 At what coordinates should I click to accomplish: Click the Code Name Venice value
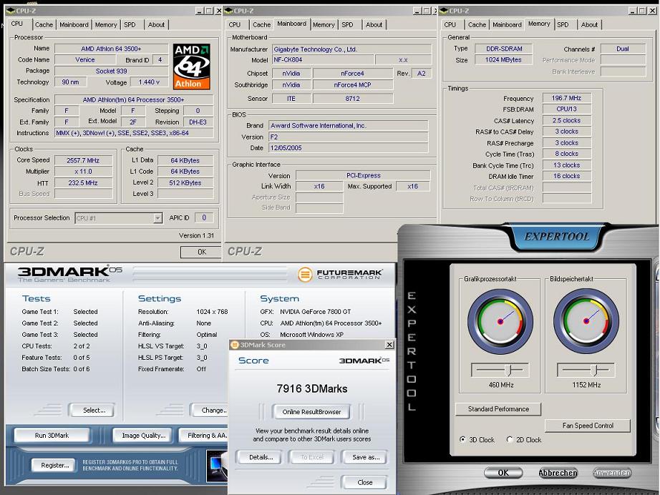pyautogui.click(x=85, y=59)
